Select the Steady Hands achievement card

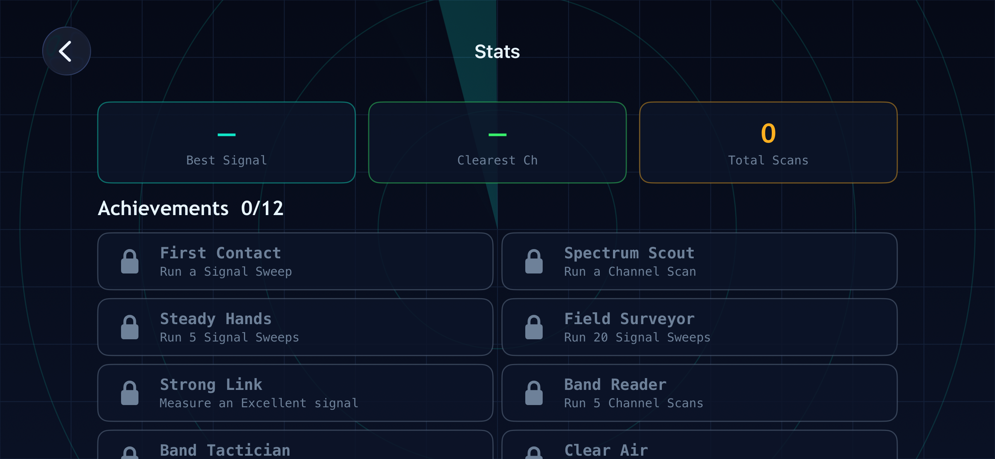pyautogui.click(x=295, y=327)
